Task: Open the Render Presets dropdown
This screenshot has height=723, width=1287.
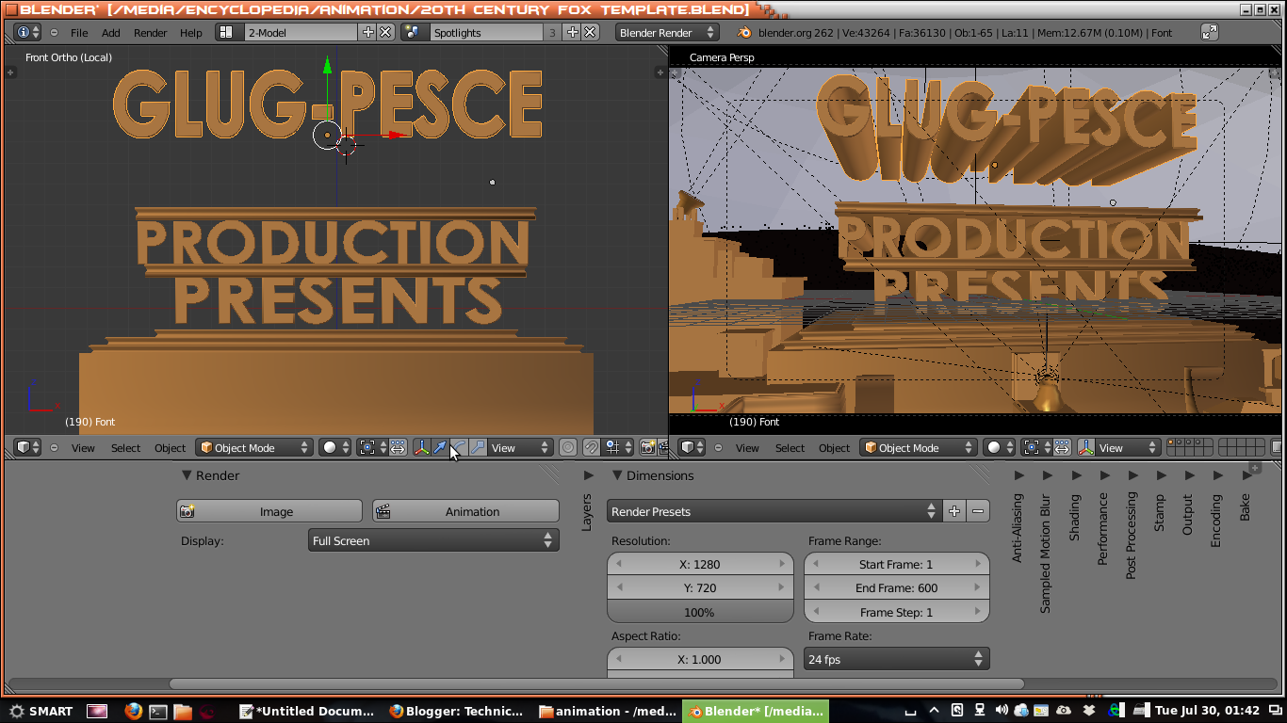Action: [774, 511]
